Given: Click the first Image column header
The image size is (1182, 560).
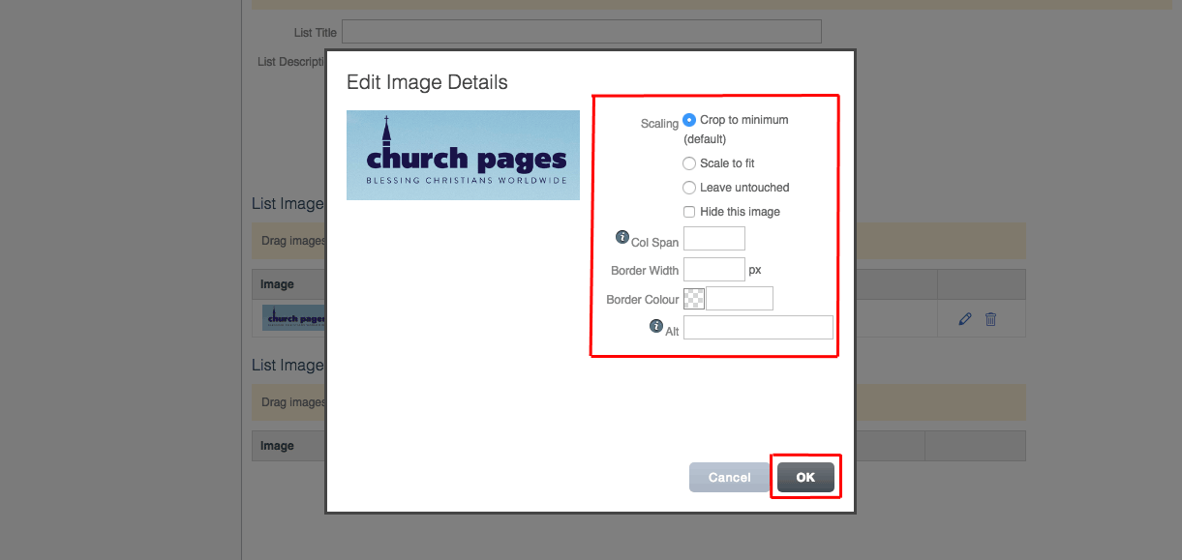Looking at the screenshot, I should [x=277, y=284].
